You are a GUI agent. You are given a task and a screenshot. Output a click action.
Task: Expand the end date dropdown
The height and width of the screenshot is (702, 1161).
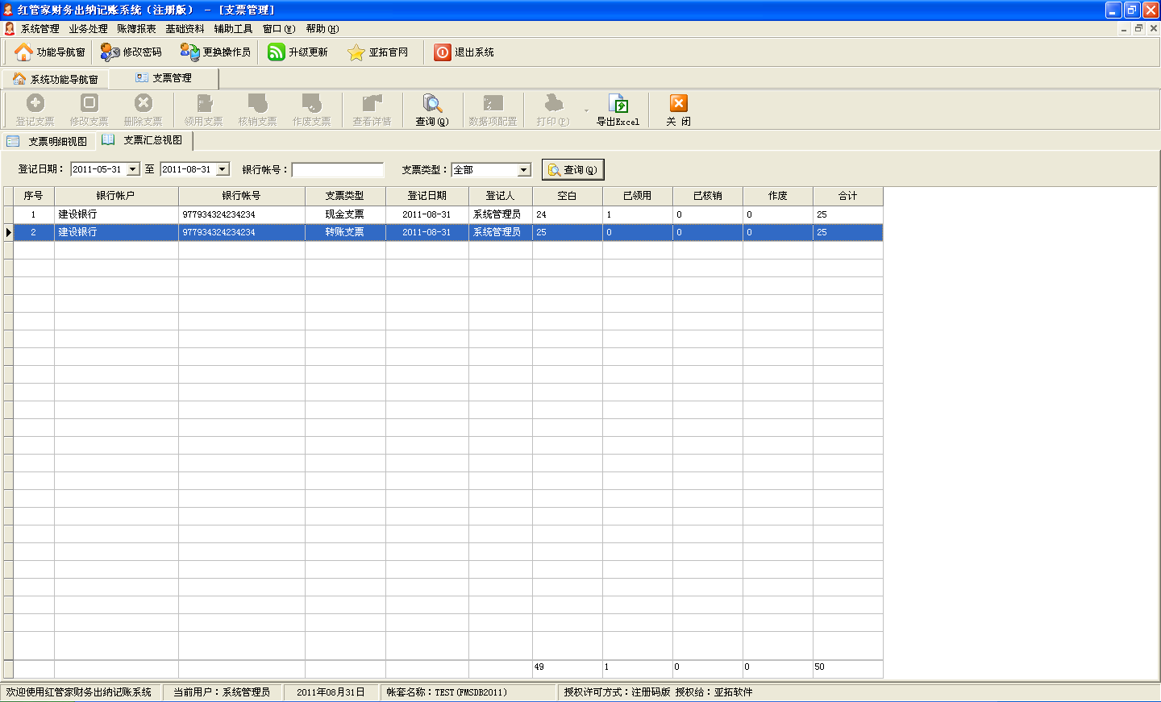coord(223,169)
